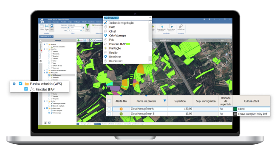Viewport: 275px width, 154px height.
Task: Click the save disk icon above map
Action: (85, 40)
